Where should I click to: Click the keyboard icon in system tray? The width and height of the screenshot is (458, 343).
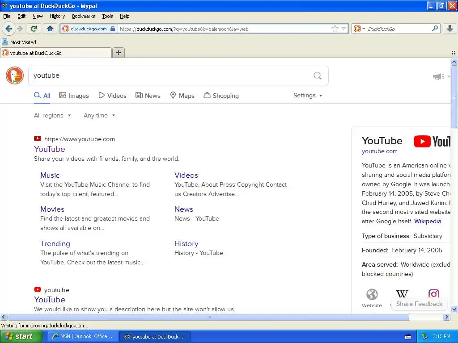[x=408, y=337]
